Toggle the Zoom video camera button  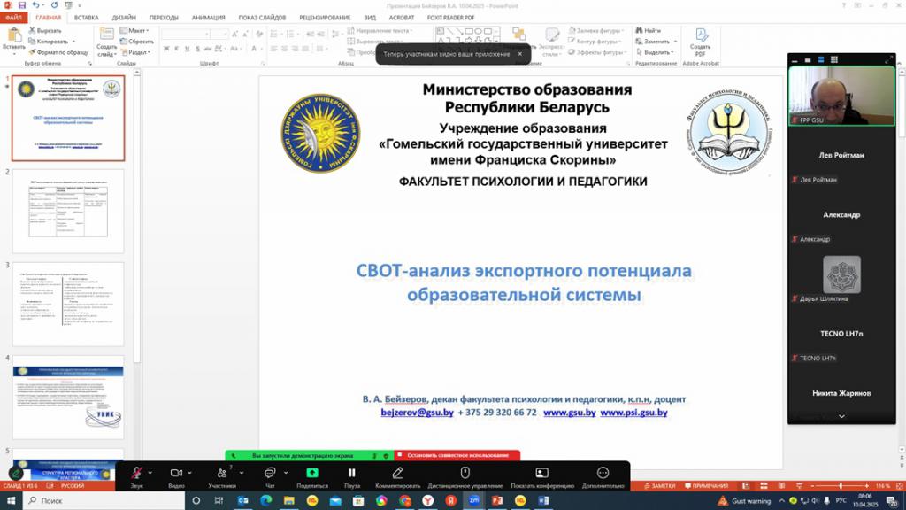(x=176, y=473)
